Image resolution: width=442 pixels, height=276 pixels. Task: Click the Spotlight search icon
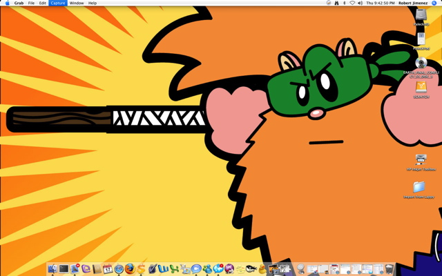tap(434, 3)
